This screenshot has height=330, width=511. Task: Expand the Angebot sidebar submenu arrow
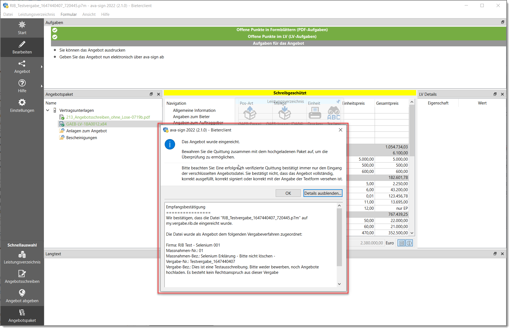click(42, 67)
